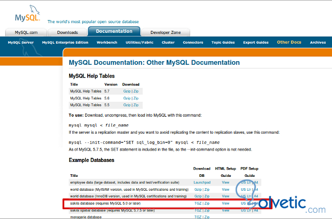
Task: Click the 'Example Databases' heading
Action: (91, 160)
